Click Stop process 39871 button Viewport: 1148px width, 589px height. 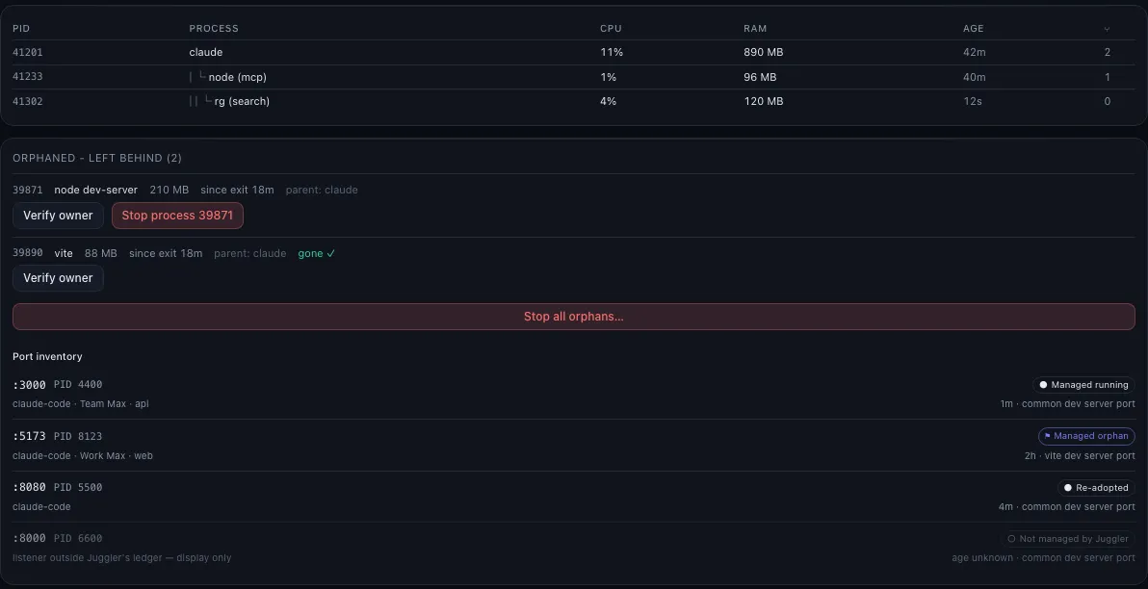(177, 216)
